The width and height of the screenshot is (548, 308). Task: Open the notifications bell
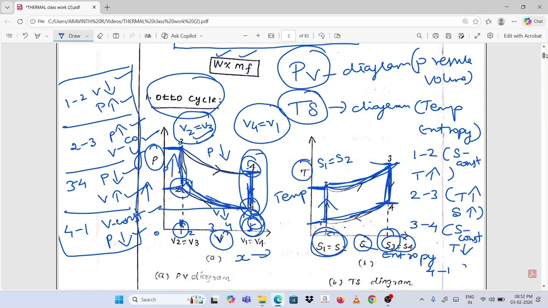pos(539,299)
